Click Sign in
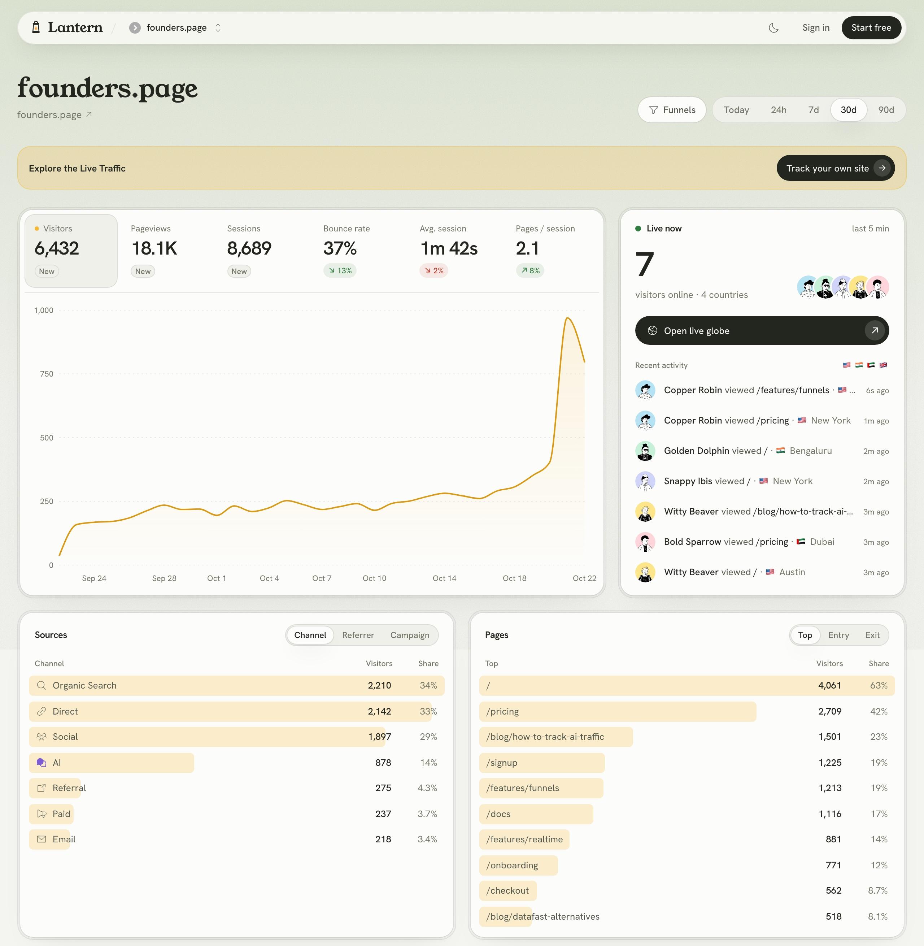 815,28
